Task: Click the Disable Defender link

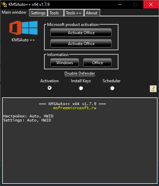Action: (x=80, y=73)
